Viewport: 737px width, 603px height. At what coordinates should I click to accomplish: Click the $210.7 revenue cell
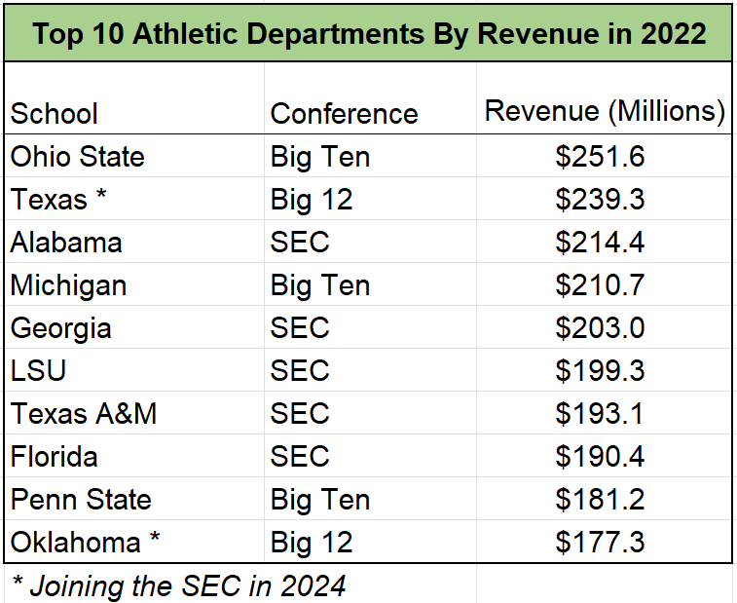[x=601, y=285]
